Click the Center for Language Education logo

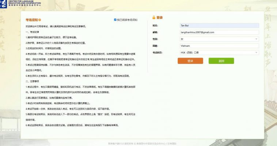click(20, 4)
